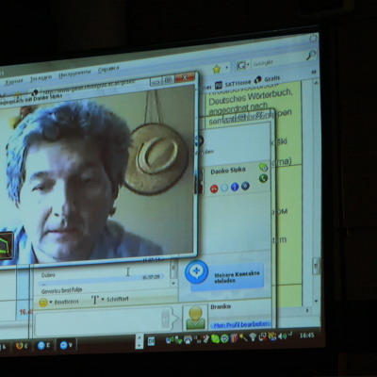Click the magnifier icon in Google search box
377x377 pixels.
tap(311, 56)
